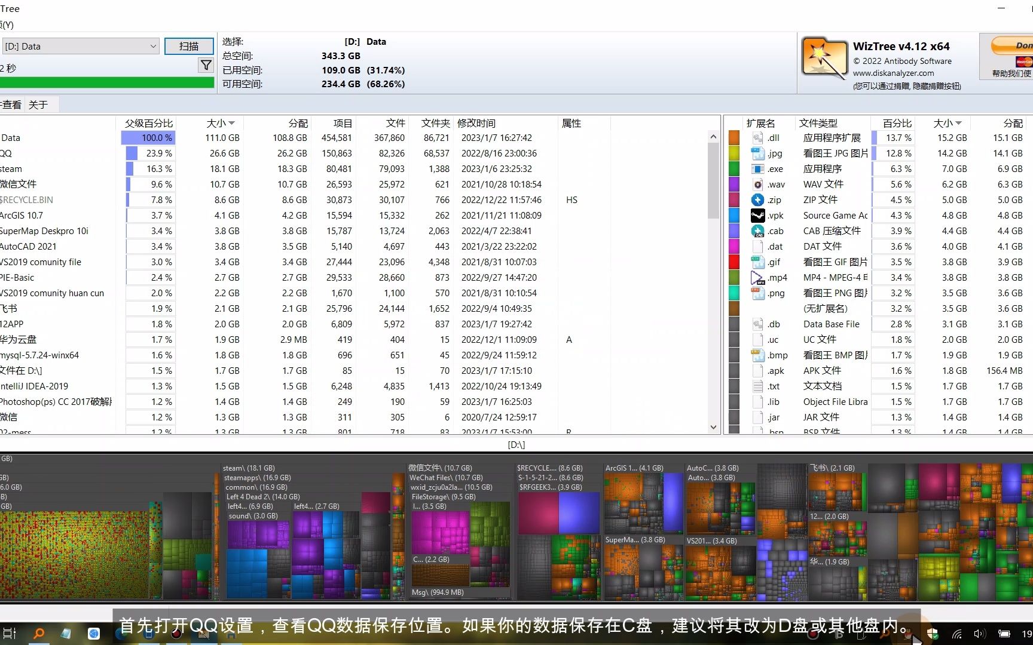1033x645 pixels.
Task: Click the folder list scroll-down arrow
Action: click(x=713, y=427)
